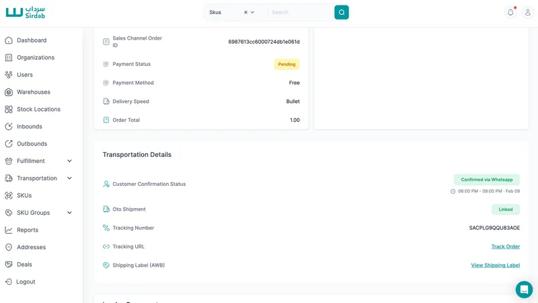Click the Delivery Speed icon
Viewport: 538px width, 303px height.
pos(106,102)
